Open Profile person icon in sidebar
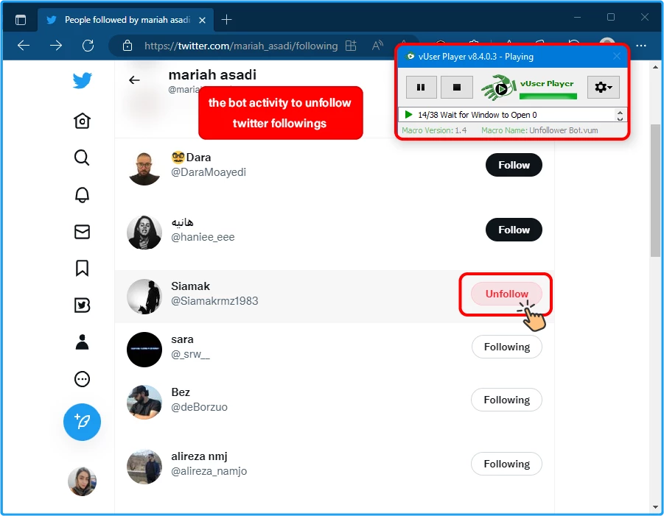Screen dimensions: 664x516 coord(82,342)
